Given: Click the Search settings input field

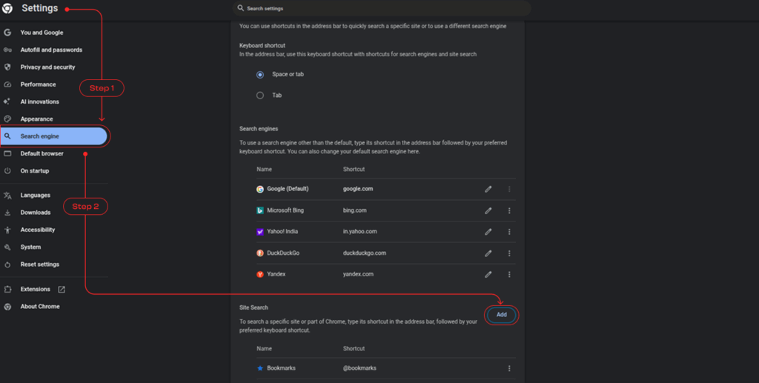Looking at the screenshot, I should click(382, 9).
